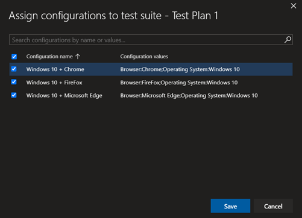Click the magnifier search icon
This screenshot has height=218, width=302.
coord(288,40)
